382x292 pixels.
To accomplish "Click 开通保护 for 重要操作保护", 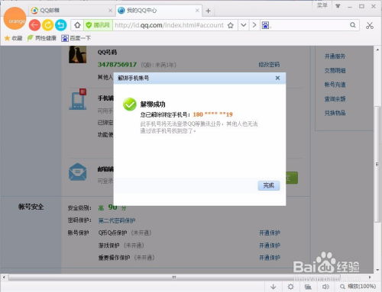I will (270, 258).
